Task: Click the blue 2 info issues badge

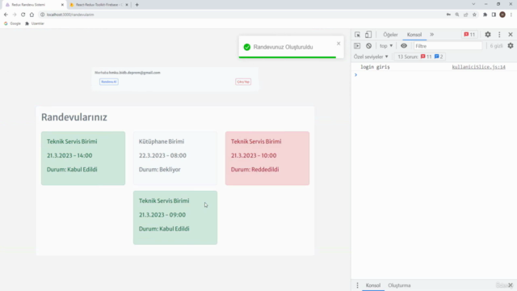Action: pyautogui.click(x=439, y=57)
